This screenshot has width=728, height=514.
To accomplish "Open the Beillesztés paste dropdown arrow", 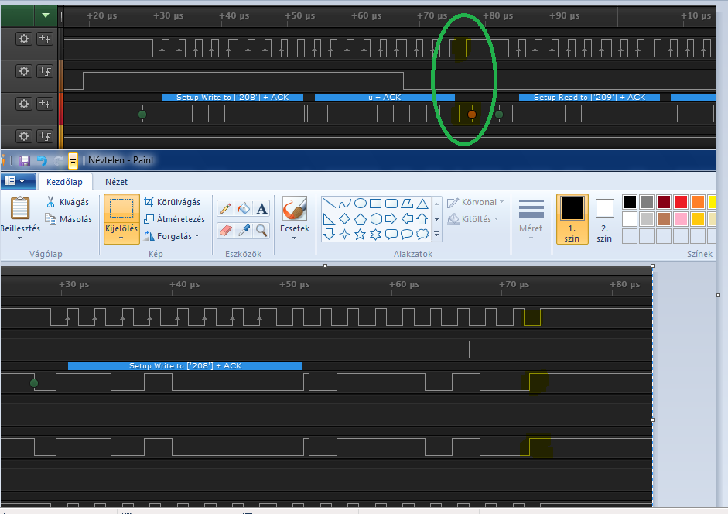I will pos(20,238).
